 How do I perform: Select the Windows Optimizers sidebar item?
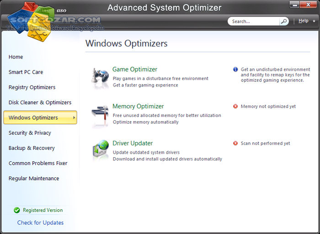pos(40,117)
